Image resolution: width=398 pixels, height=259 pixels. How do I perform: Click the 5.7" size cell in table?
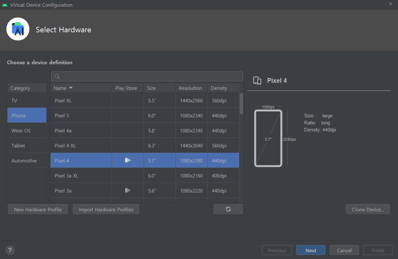[x=160, y=161]
